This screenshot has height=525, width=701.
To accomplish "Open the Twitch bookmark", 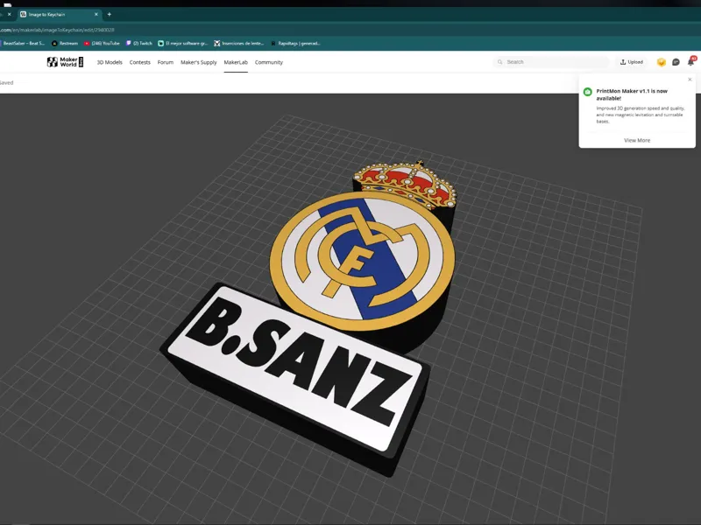I will point(139,43).
